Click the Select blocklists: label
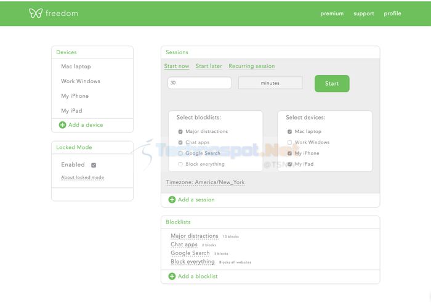This screenshot has width=431, height=308. tap(199, 118)
